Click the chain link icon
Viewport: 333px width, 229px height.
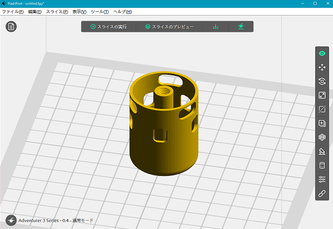(322, 193)
